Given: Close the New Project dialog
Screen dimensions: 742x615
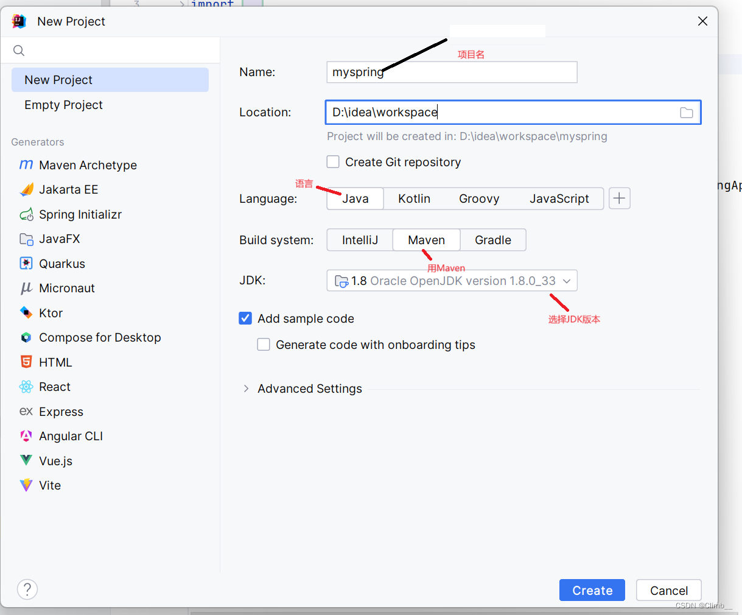Looking at the screenshot, I should tap(702, 21).
